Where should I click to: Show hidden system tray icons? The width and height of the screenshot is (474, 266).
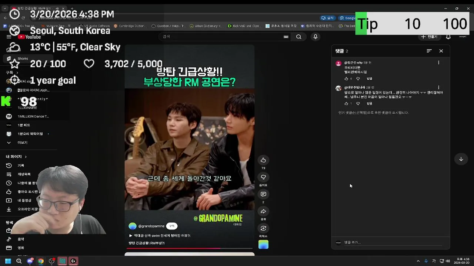(x=418, y=261)
